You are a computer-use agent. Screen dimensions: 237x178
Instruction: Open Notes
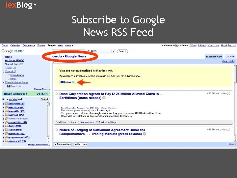click(13, 79)
